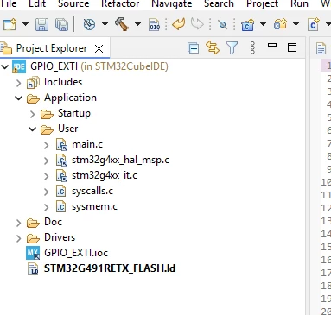Select the Project Explorer tab
Screen dimensions: 331x315
[52, 48]
